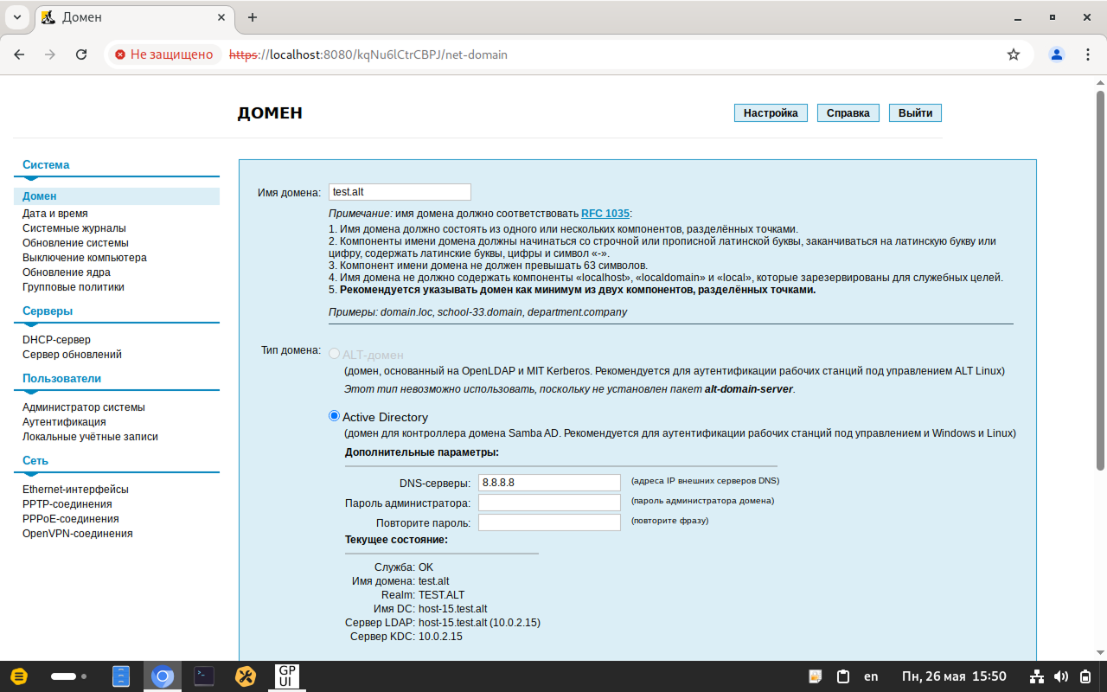Screen dimensions: 1107x692
Task: Open the volume control tray icon
Action: coord(1061,676)
